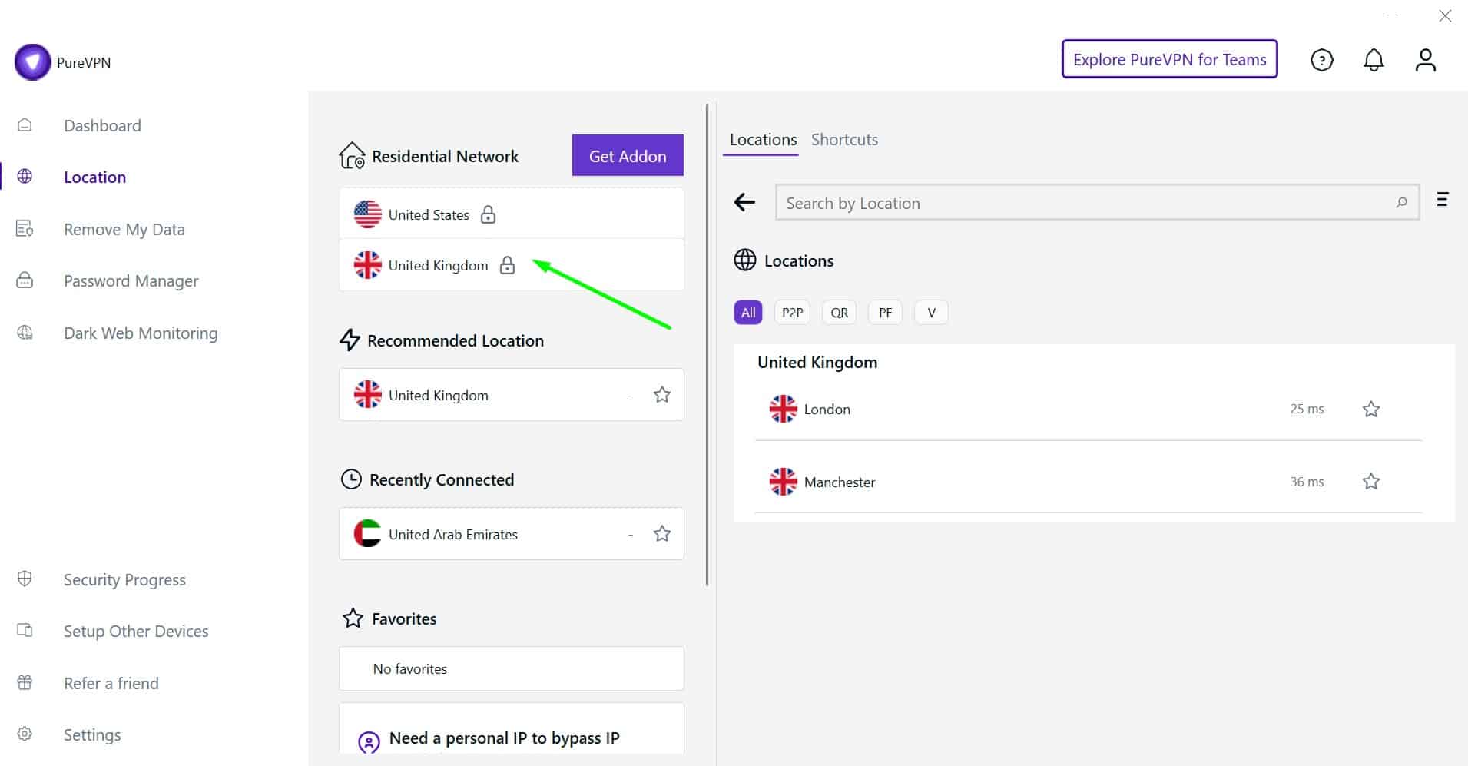Screen dimensions: 1468x766
Task: Select the All filter chip
Action: 748,313
